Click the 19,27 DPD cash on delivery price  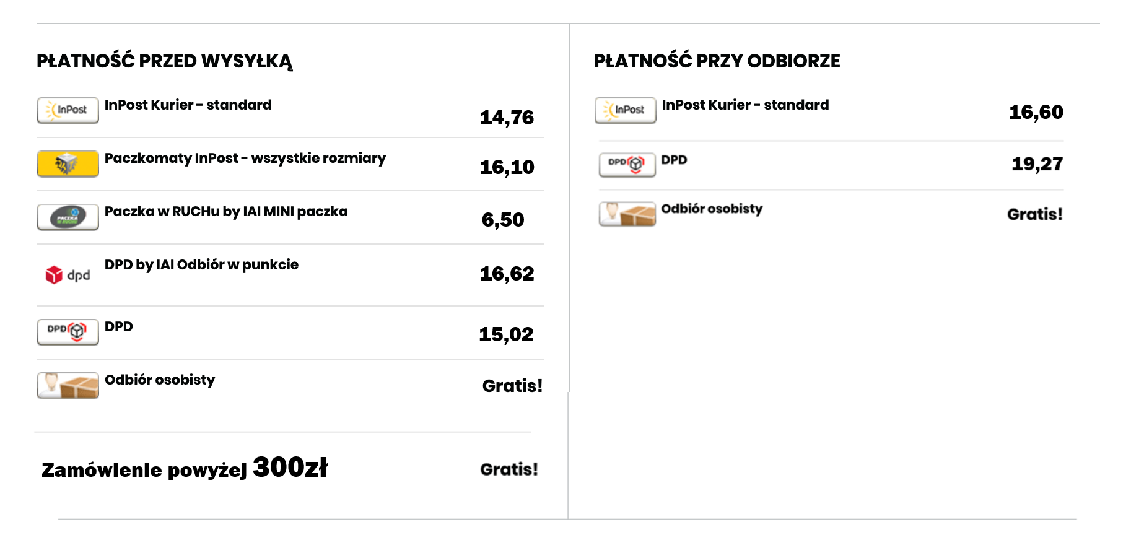(x=1037, y=164)
